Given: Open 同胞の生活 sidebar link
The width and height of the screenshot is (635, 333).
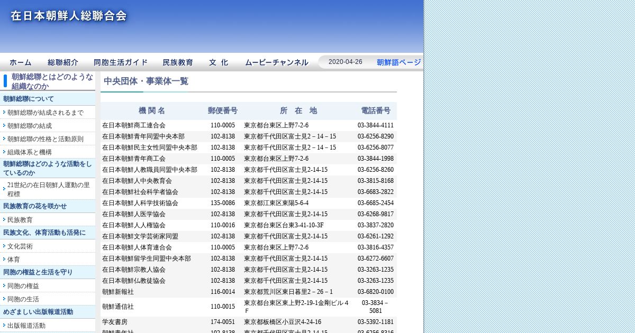Looking at the screenshot, I should (23, 299).
